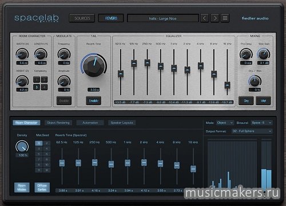Click the 2 kHz spectral reverb time fader
The width and height of the screenshot is (286, 206).
coord(144,163)
